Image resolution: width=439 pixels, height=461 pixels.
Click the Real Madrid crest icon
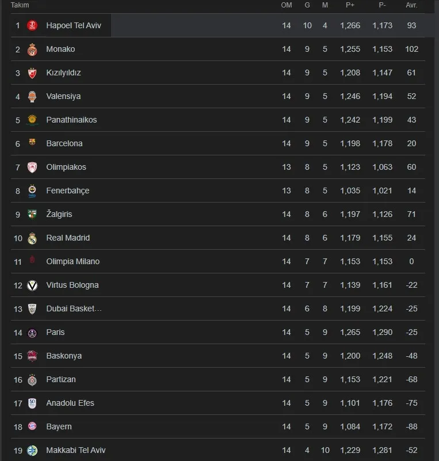tap(32, 238)
